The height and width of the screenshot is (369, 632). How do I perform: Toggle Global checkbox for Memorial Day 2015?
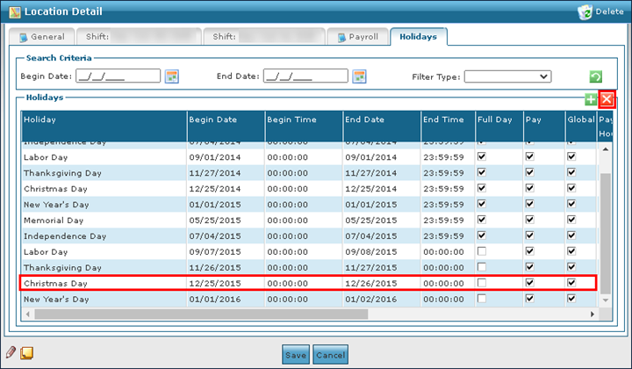pos(571,220)
